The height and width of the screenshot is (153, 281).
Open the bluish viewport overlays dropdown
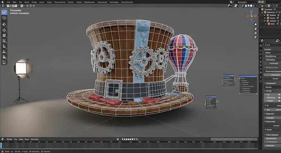coord(236,6)
